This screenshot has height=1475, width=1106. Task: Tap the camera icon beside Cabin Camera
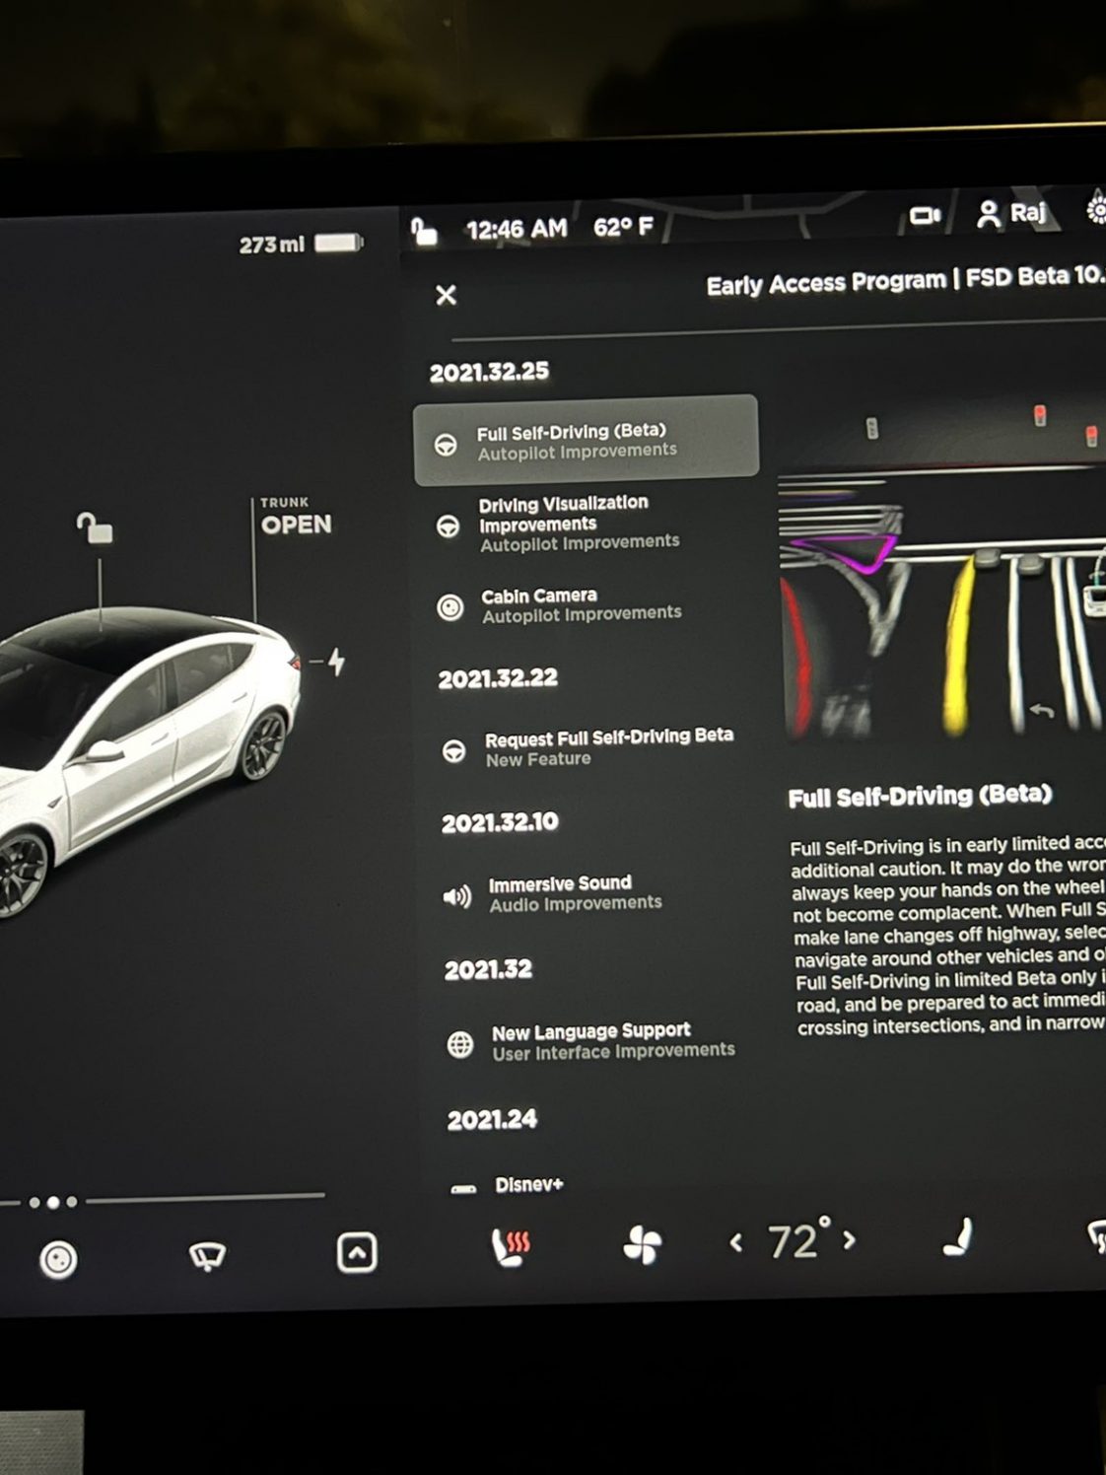click(x=450, y=607)
